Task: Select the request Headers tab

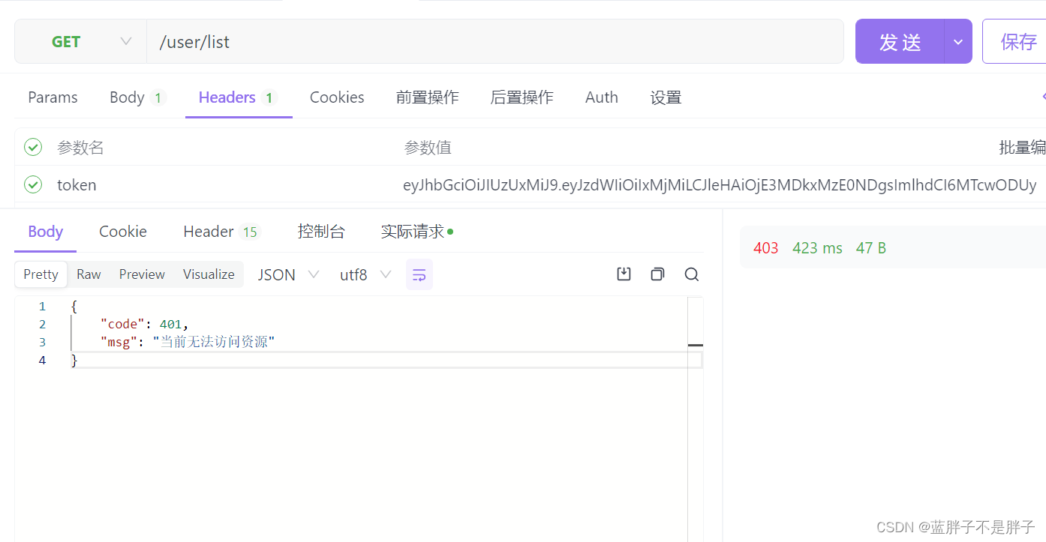Action: pos(238,97)
